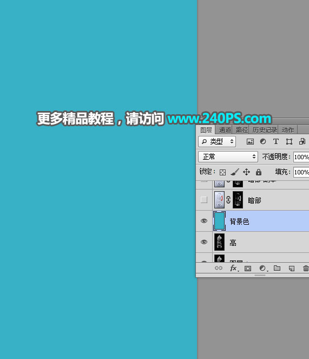Lock transparent pixels icon
The width and height of the screenshot is (309, 359).
(222, 172)
